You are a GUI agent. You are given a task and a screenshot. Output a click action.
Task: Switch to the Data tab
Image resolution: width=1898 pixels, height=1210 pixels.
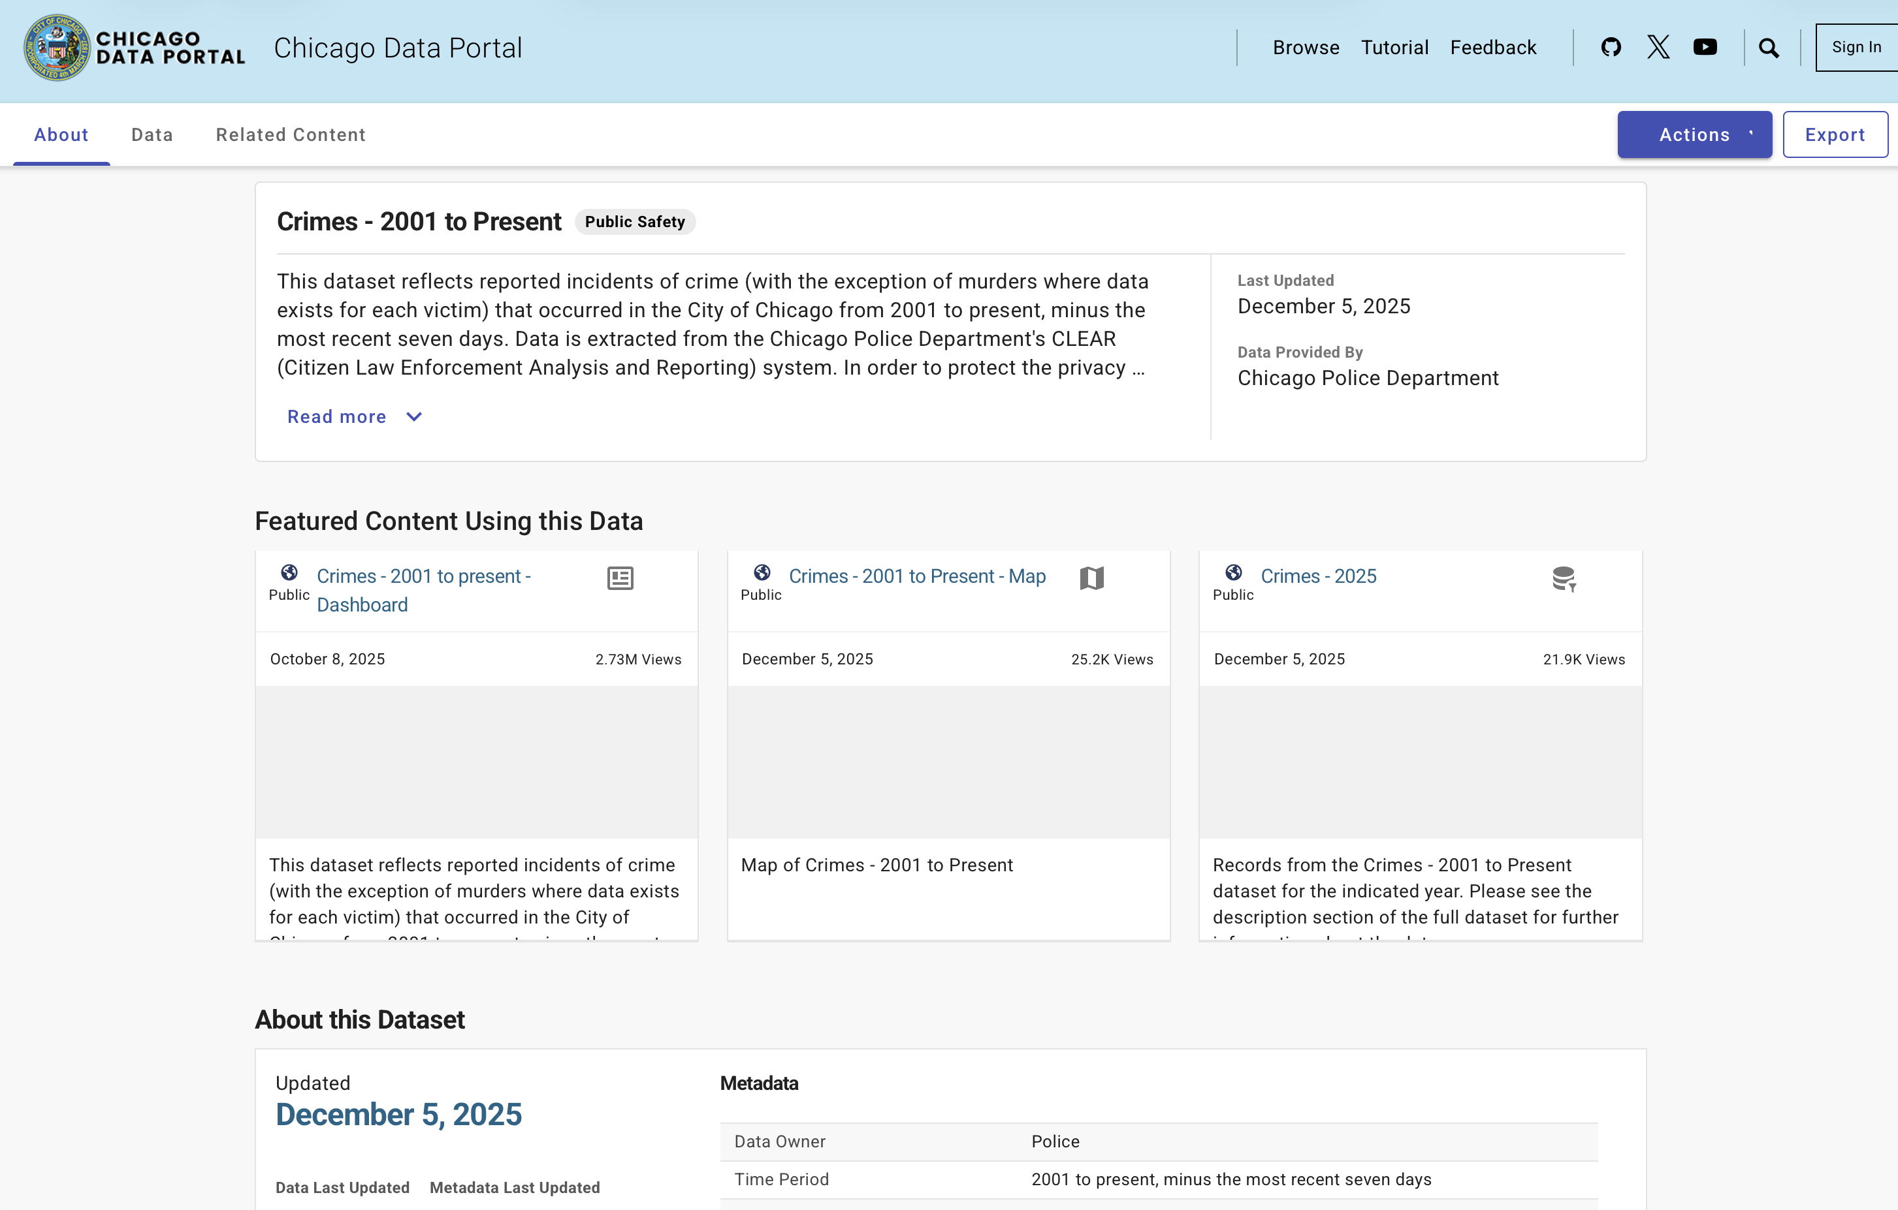point(152,134)
